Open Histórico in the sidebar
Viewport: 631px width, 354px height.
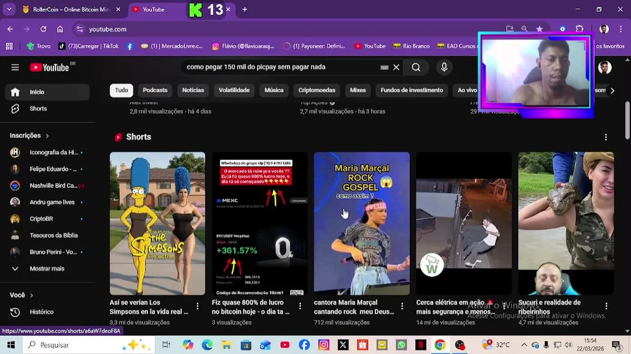(48, 312)
